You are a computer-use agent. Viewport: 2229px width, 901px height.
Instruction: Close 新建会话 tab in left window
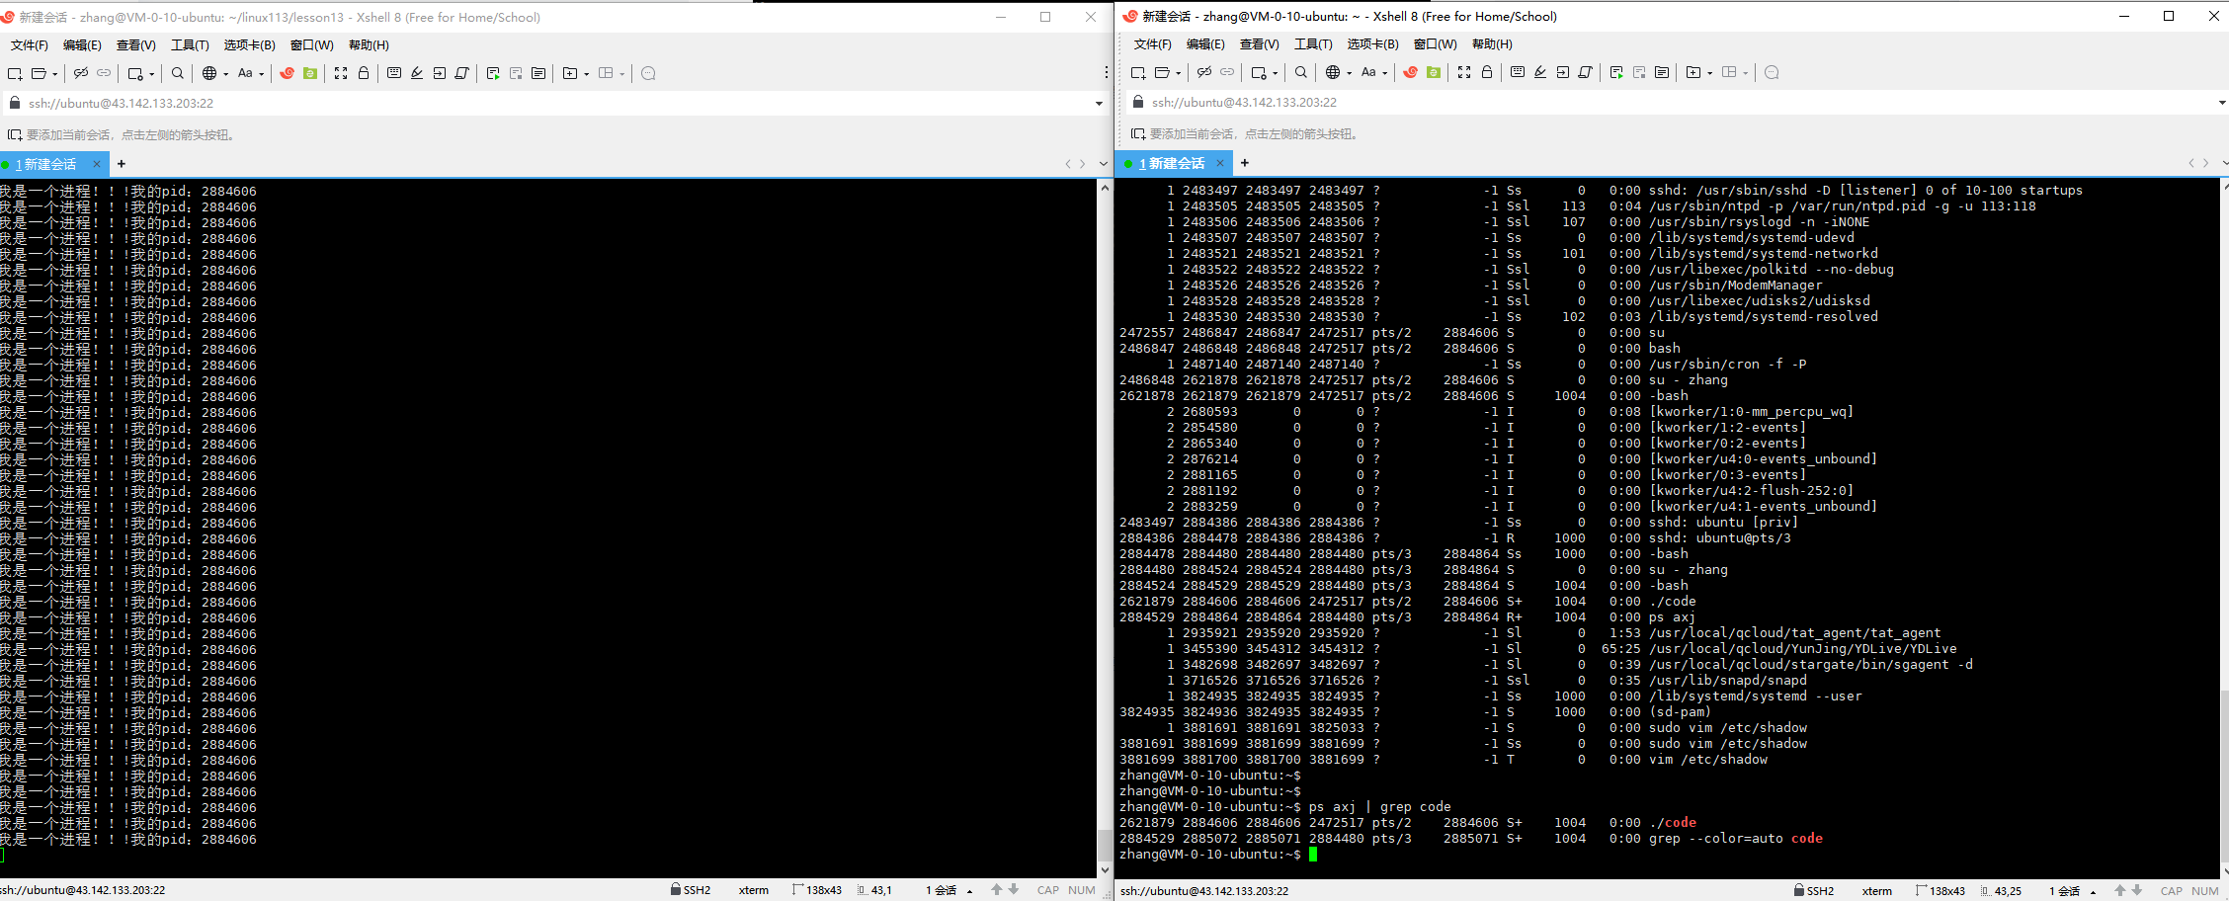tap(96, 164)
